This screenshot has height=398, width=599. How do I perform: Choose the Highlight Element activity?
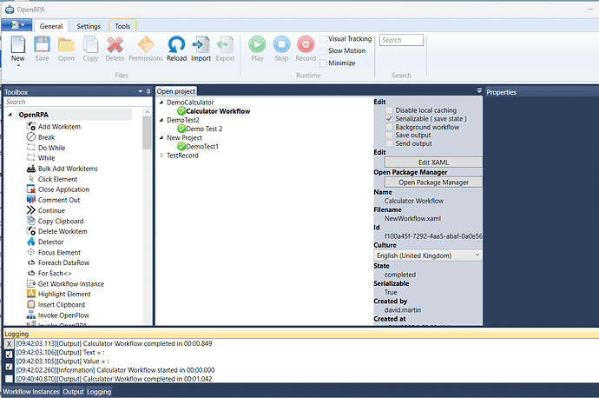tap(64, 294)
